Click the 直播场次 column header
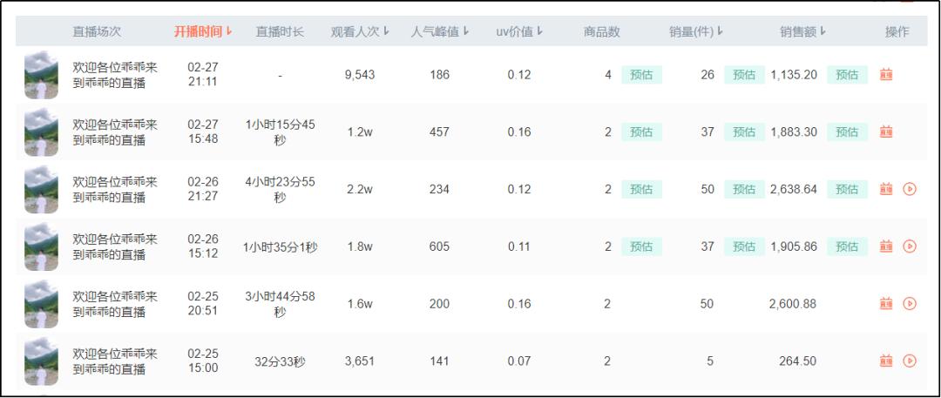Screen dimensions: 941x398 97,32
